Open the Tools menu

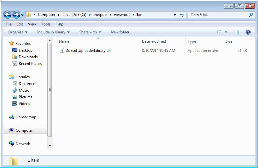[46, 24]
